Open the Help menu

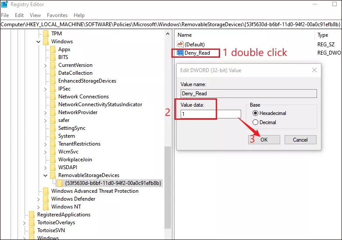coord(79,15)
